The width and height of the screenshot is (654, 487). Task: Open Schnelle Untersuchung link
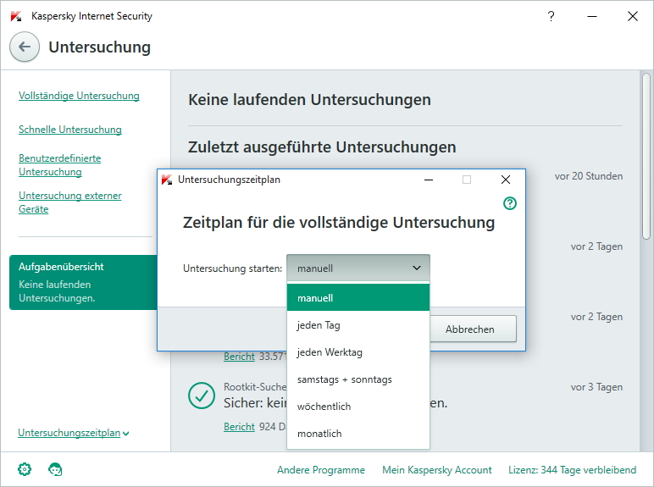(70, 130)
